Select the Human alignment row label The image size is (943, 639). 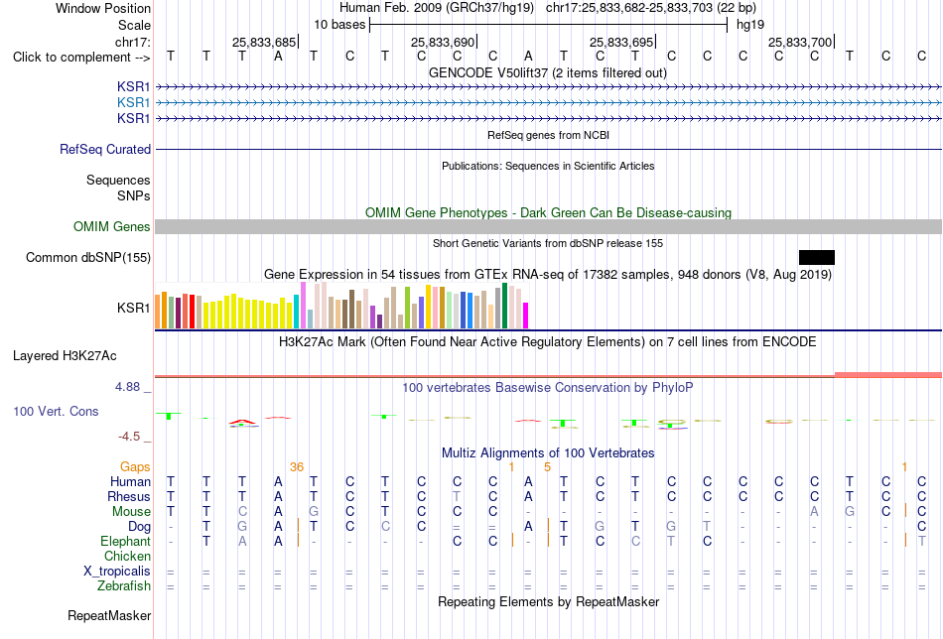click(x=130, y=482)
